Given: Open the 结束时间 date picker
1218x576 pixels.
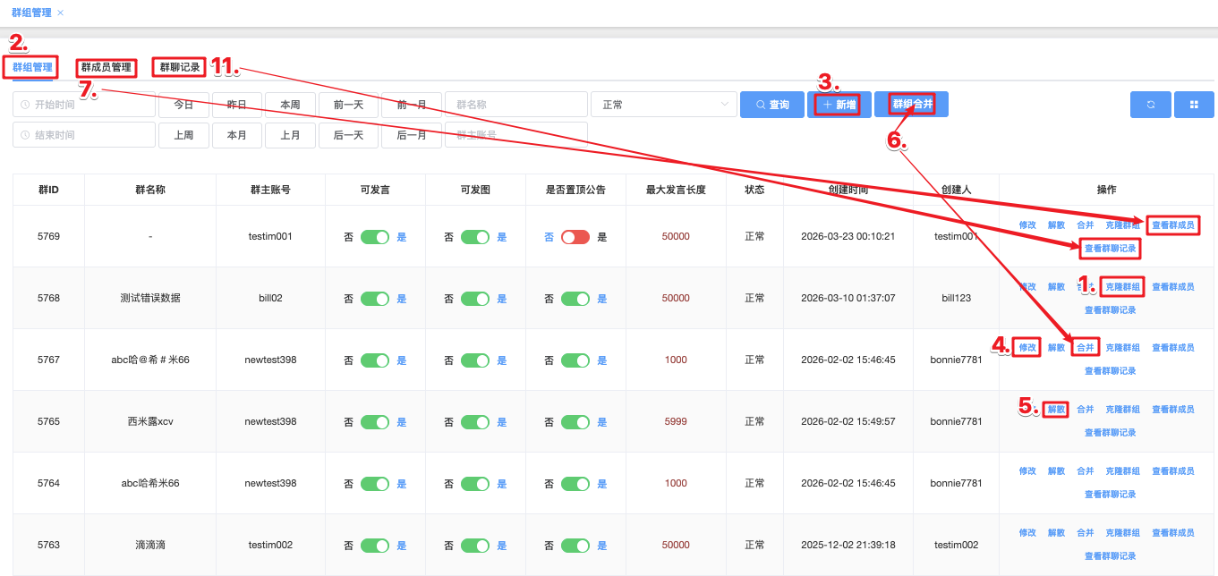Looking at the screenshot, I should pos(84,135).
